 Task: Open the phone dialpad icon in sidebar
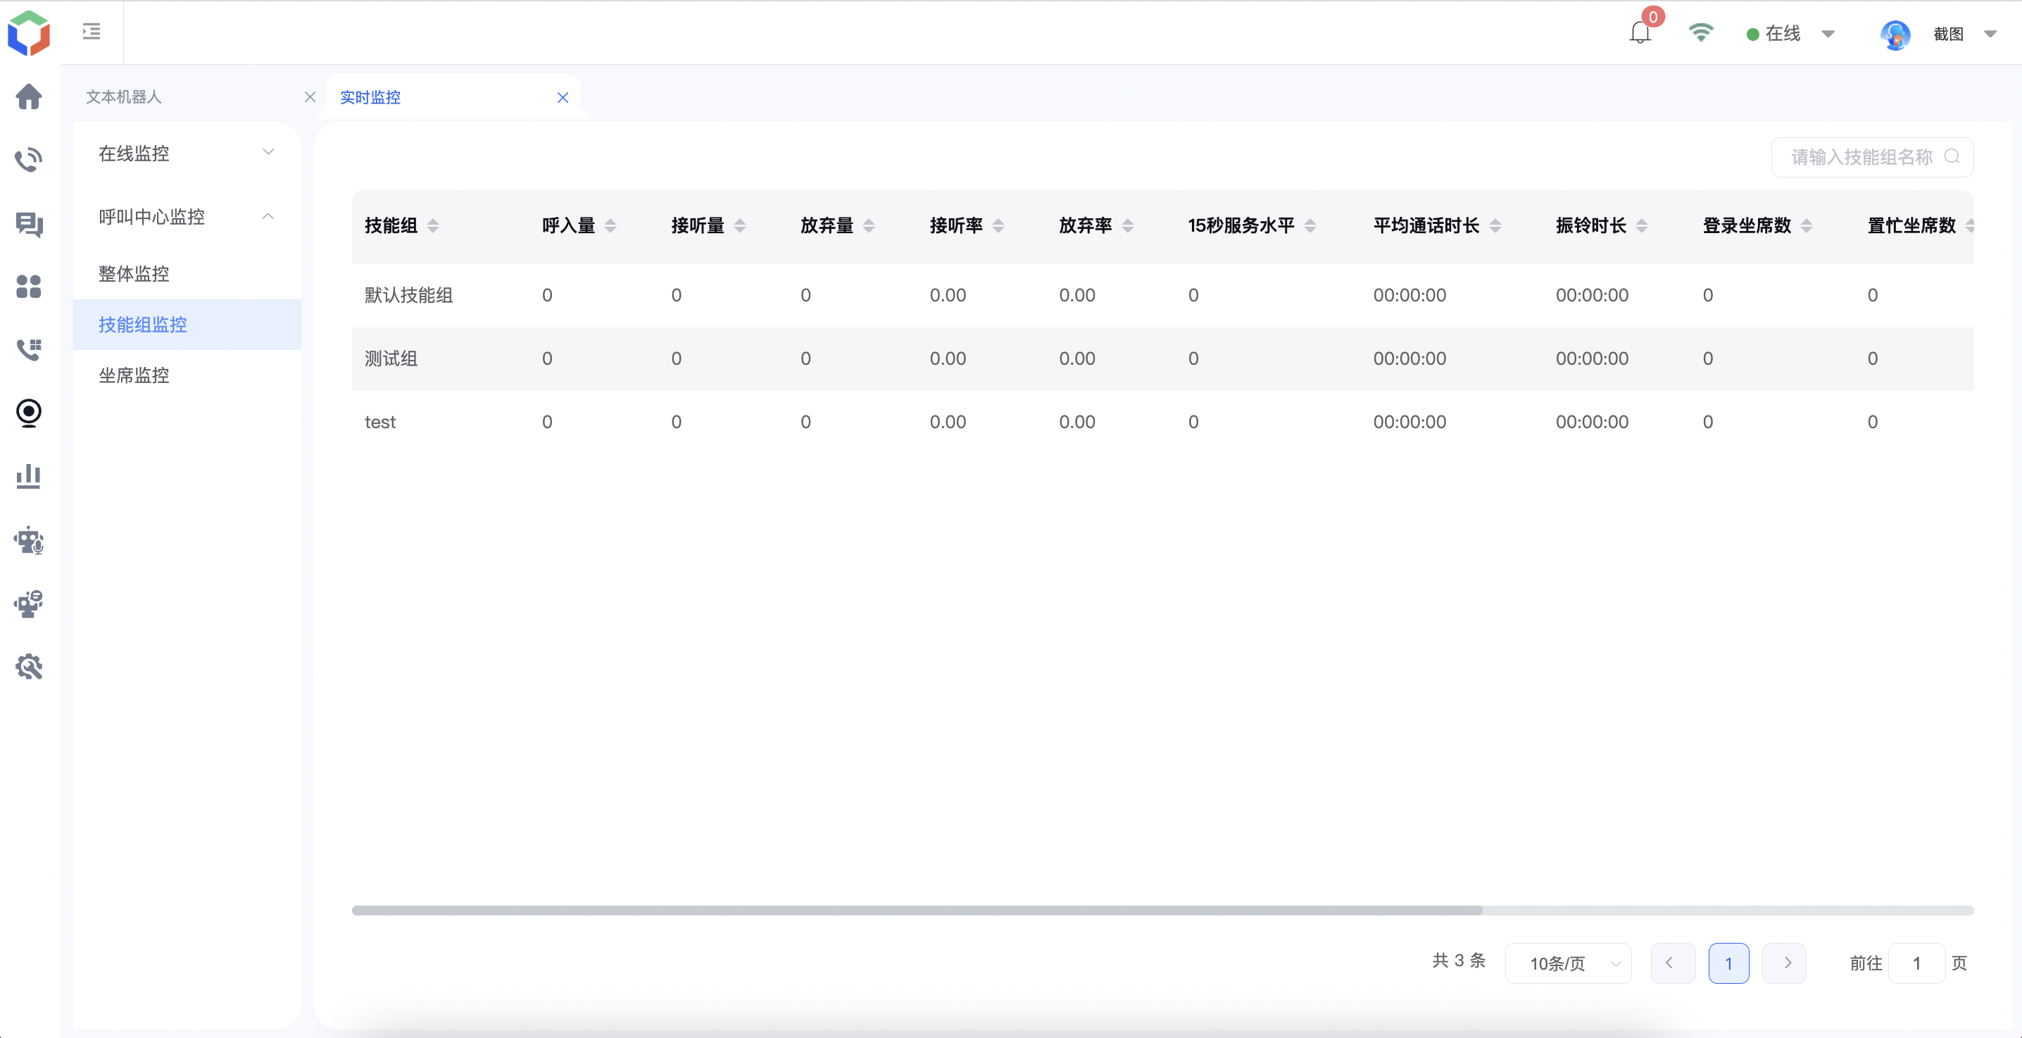pos(29,349)
